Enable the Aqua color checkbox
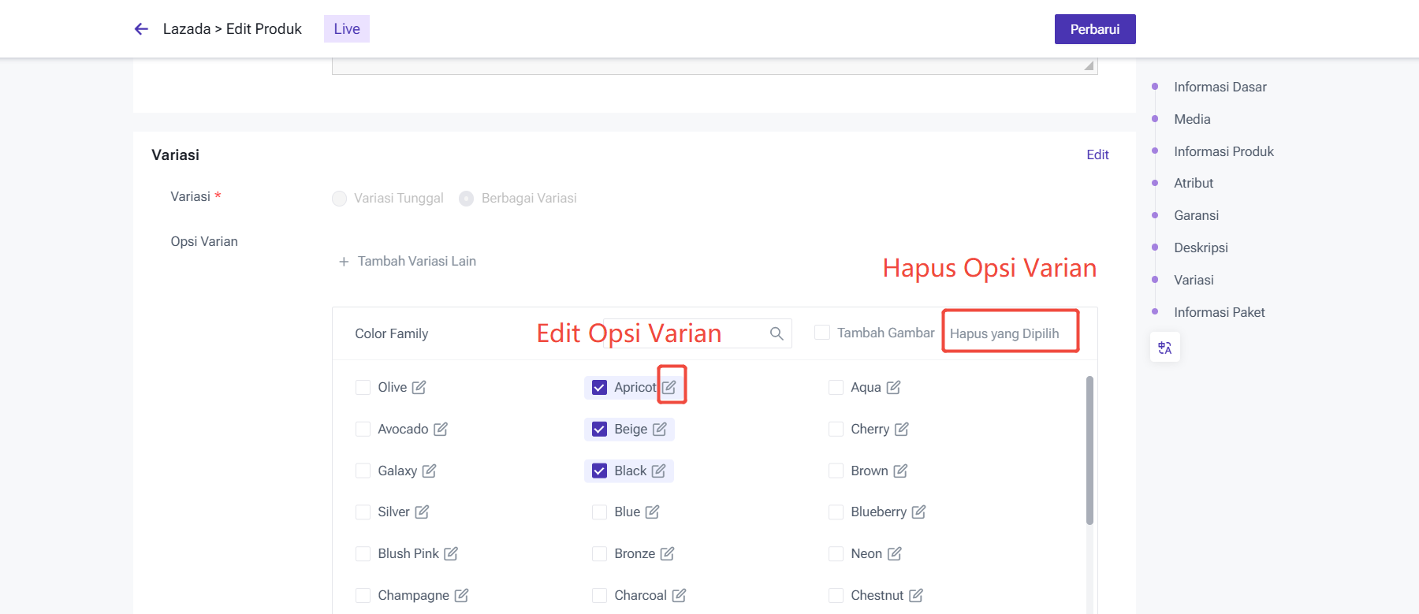The height and width of the screenshot is (614, 1419). (x=836, y=387)
